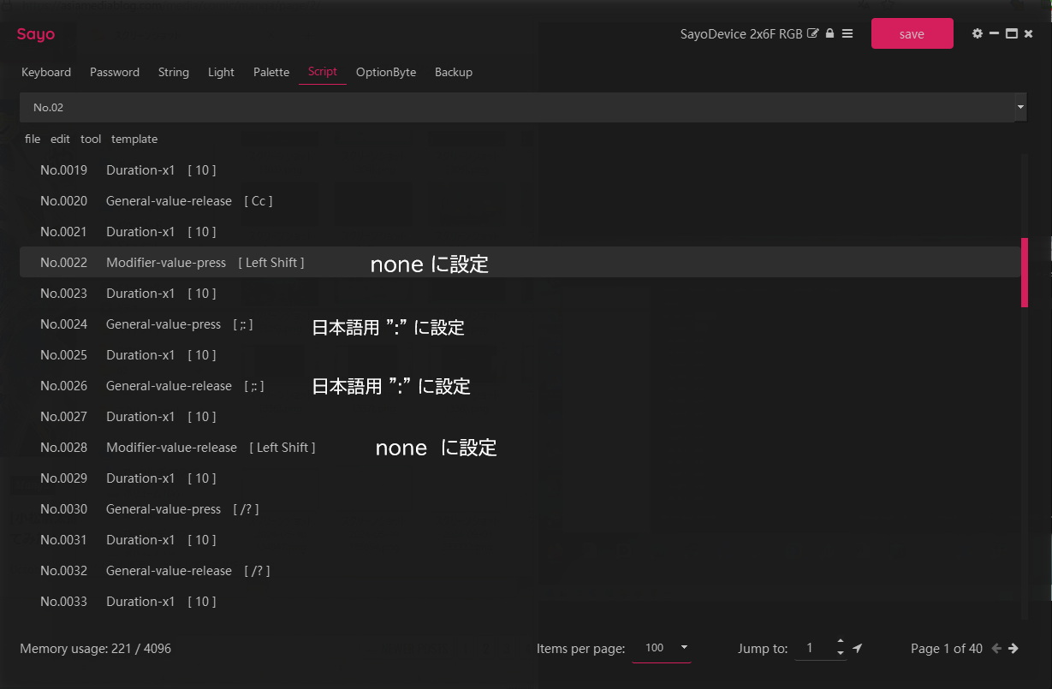1052x689 pixels.
Task: Go to the next page with the arrow
Action: tap(1012, 648)
